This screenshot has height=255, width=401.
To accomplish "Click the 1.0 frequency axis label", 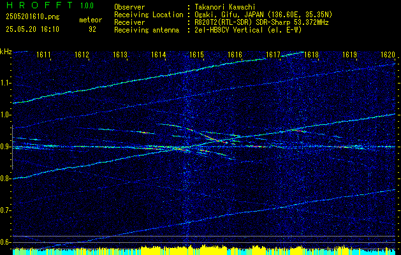I will [x=6, y=115].
